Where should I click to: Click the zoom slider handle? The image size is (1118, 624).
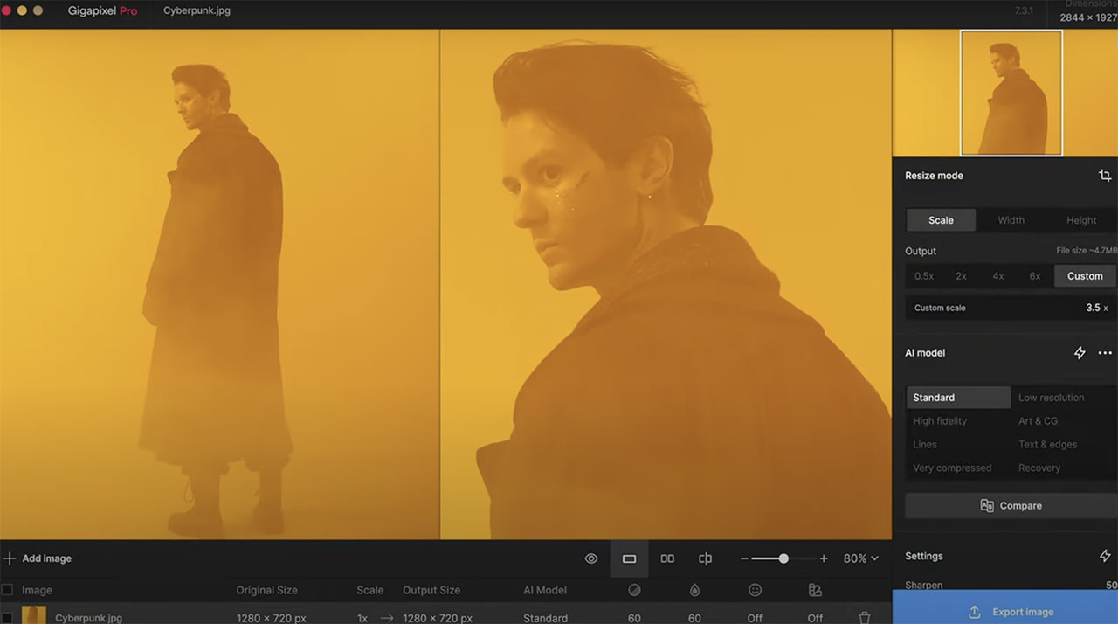point(783,558)
